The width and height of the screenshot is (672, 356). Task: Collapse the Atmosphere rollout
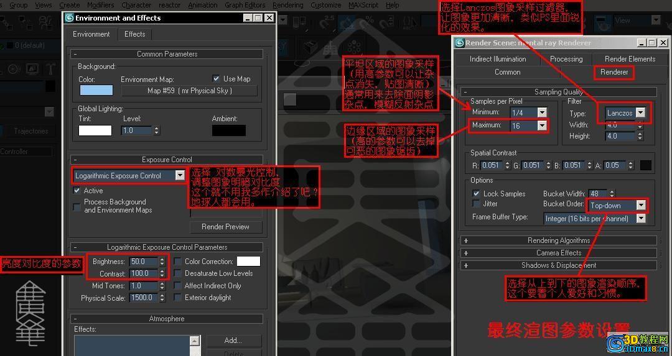(167, 319)
